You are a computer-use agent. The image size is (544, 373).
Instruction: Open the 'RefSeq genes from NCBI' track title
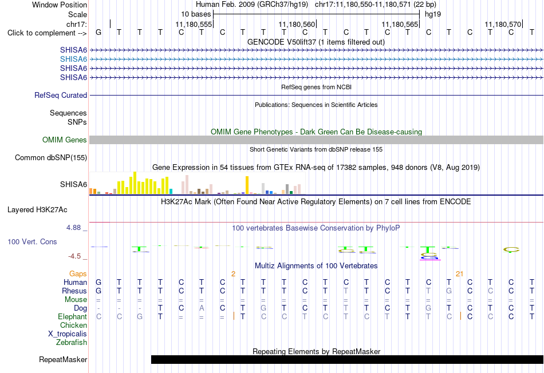point(316,87)
